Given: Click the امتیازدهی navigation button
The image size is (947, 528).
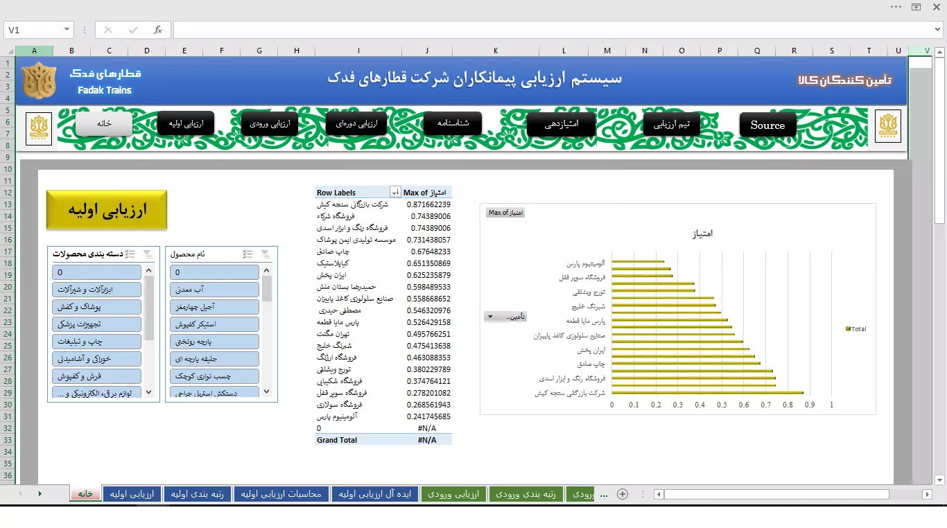Looking at the screenshot, I should pos(562,123).
